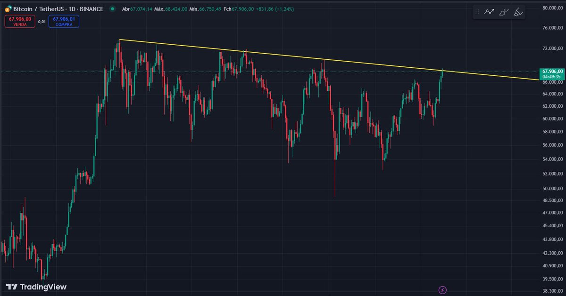This screenshot has width=566, height=296.
Task: Open the BINANCE exchange selector
Action: coord(91,8)
